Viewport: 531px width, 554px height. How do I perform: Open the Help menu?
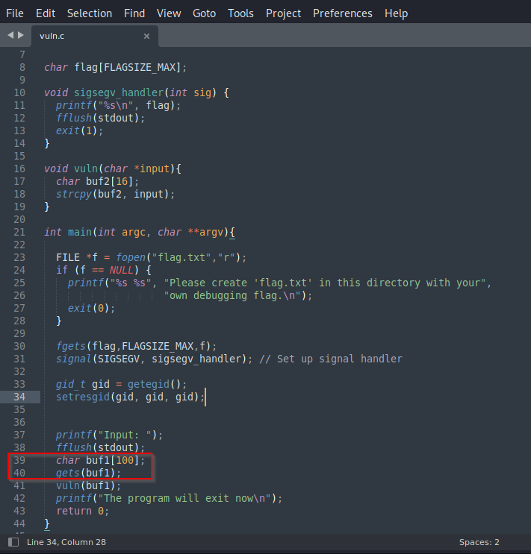pyautogui.click(x=397, y=13)
